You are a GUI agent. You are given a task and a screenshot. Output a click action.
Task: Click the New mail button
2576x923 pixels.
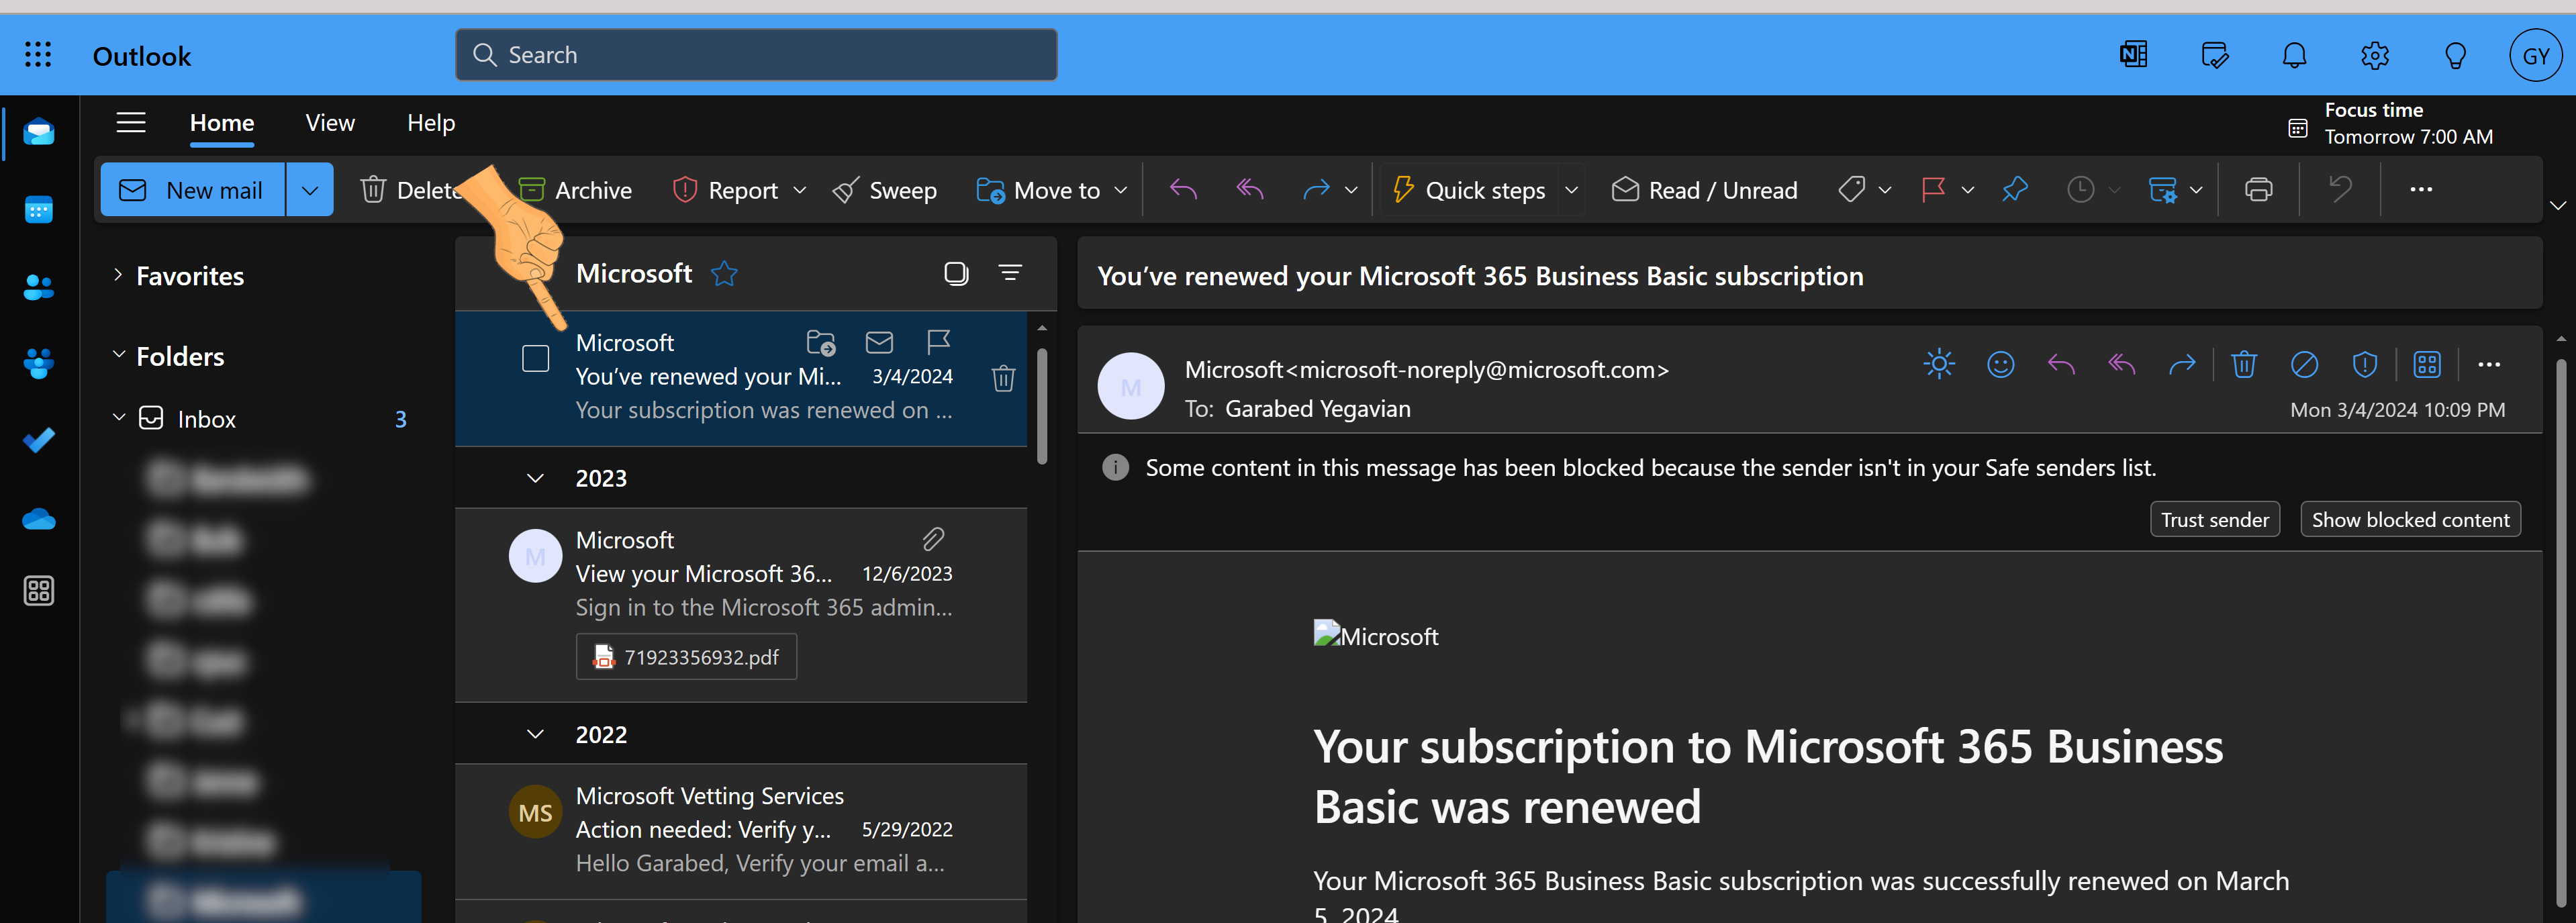point(193,190)
